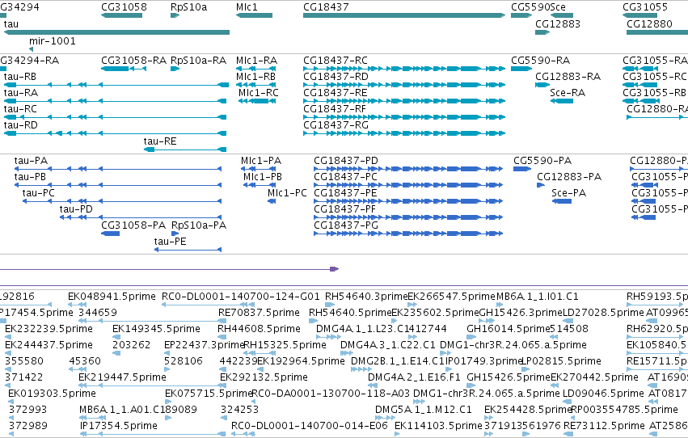Select RC0-DL0001-140700-124-G01 EST label
Screen dimensions: 688x438
[240, 297]
